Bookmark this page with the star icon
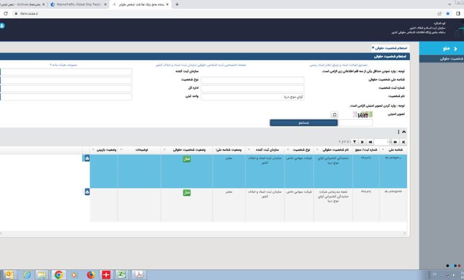The width and height of the screenshot is (464, 280). click(x=448, y=13)
